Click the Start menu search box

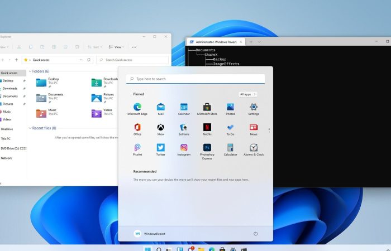click(195, 79)
